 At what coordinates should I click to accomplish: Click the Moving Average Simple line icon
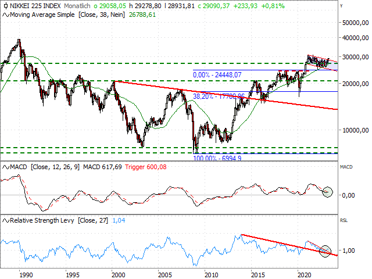click(x=6, y=15)
